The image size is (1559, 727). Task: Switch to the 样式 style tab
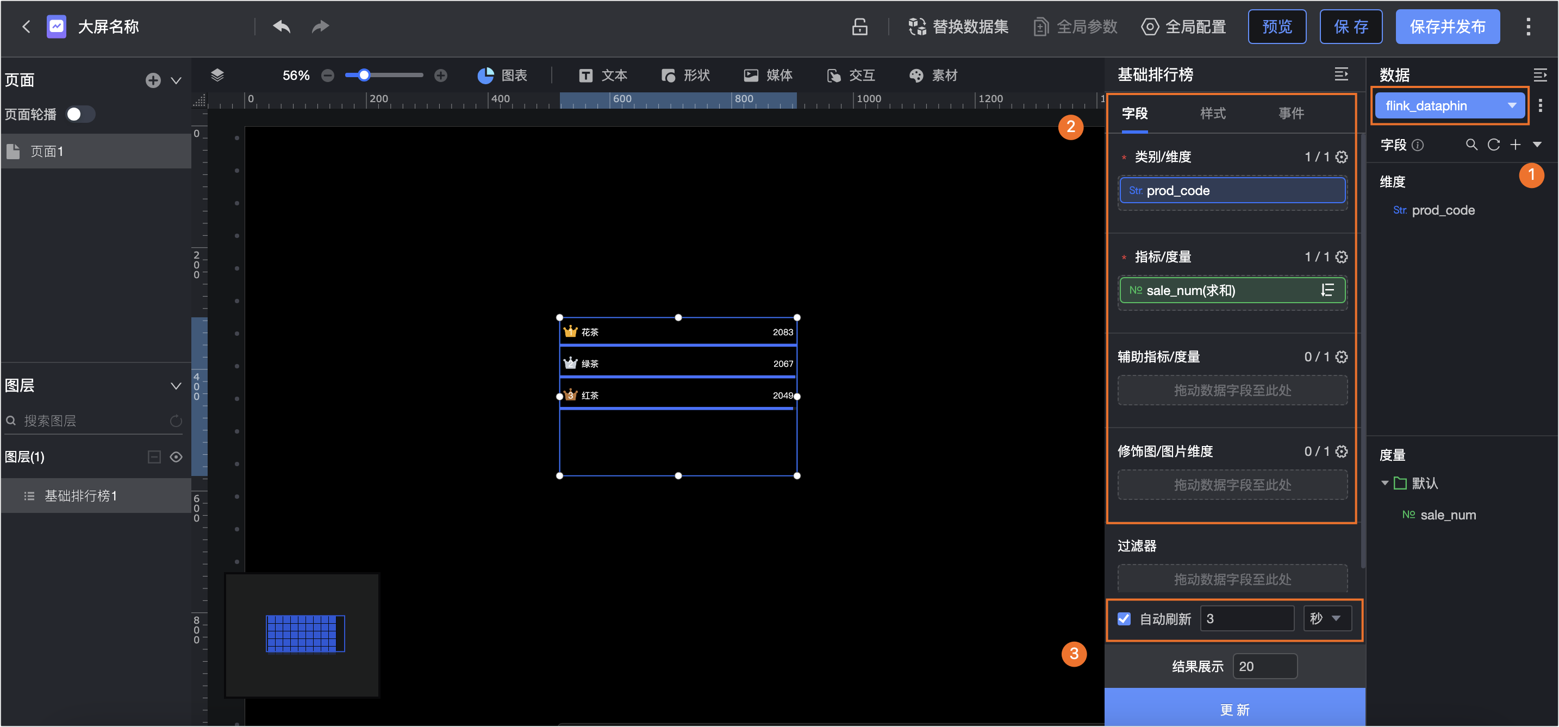(x=1212, y=113)
